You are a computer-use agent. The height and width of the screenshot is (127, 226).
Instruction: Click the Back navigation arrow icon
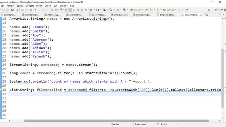172,10
